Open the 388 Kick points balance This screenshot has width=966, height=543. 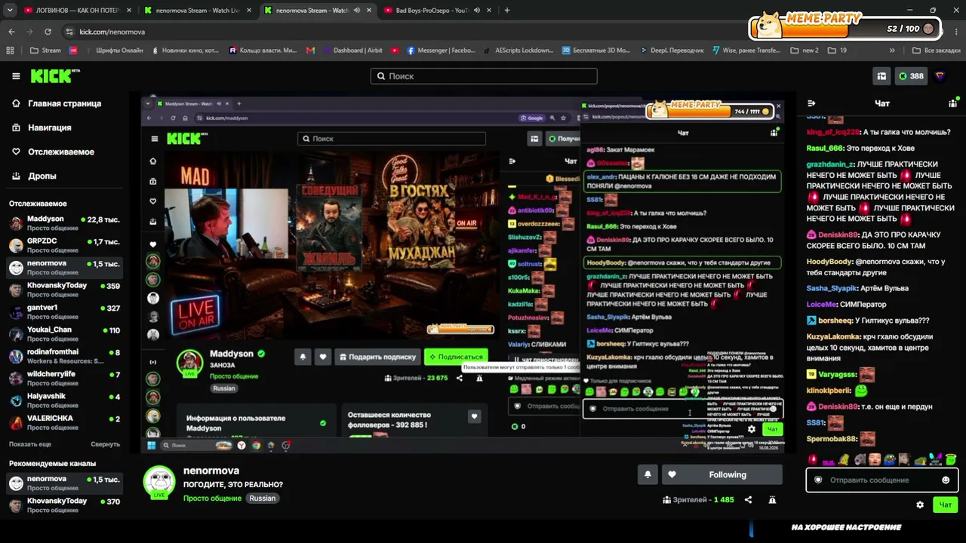[x=911, y=76]
